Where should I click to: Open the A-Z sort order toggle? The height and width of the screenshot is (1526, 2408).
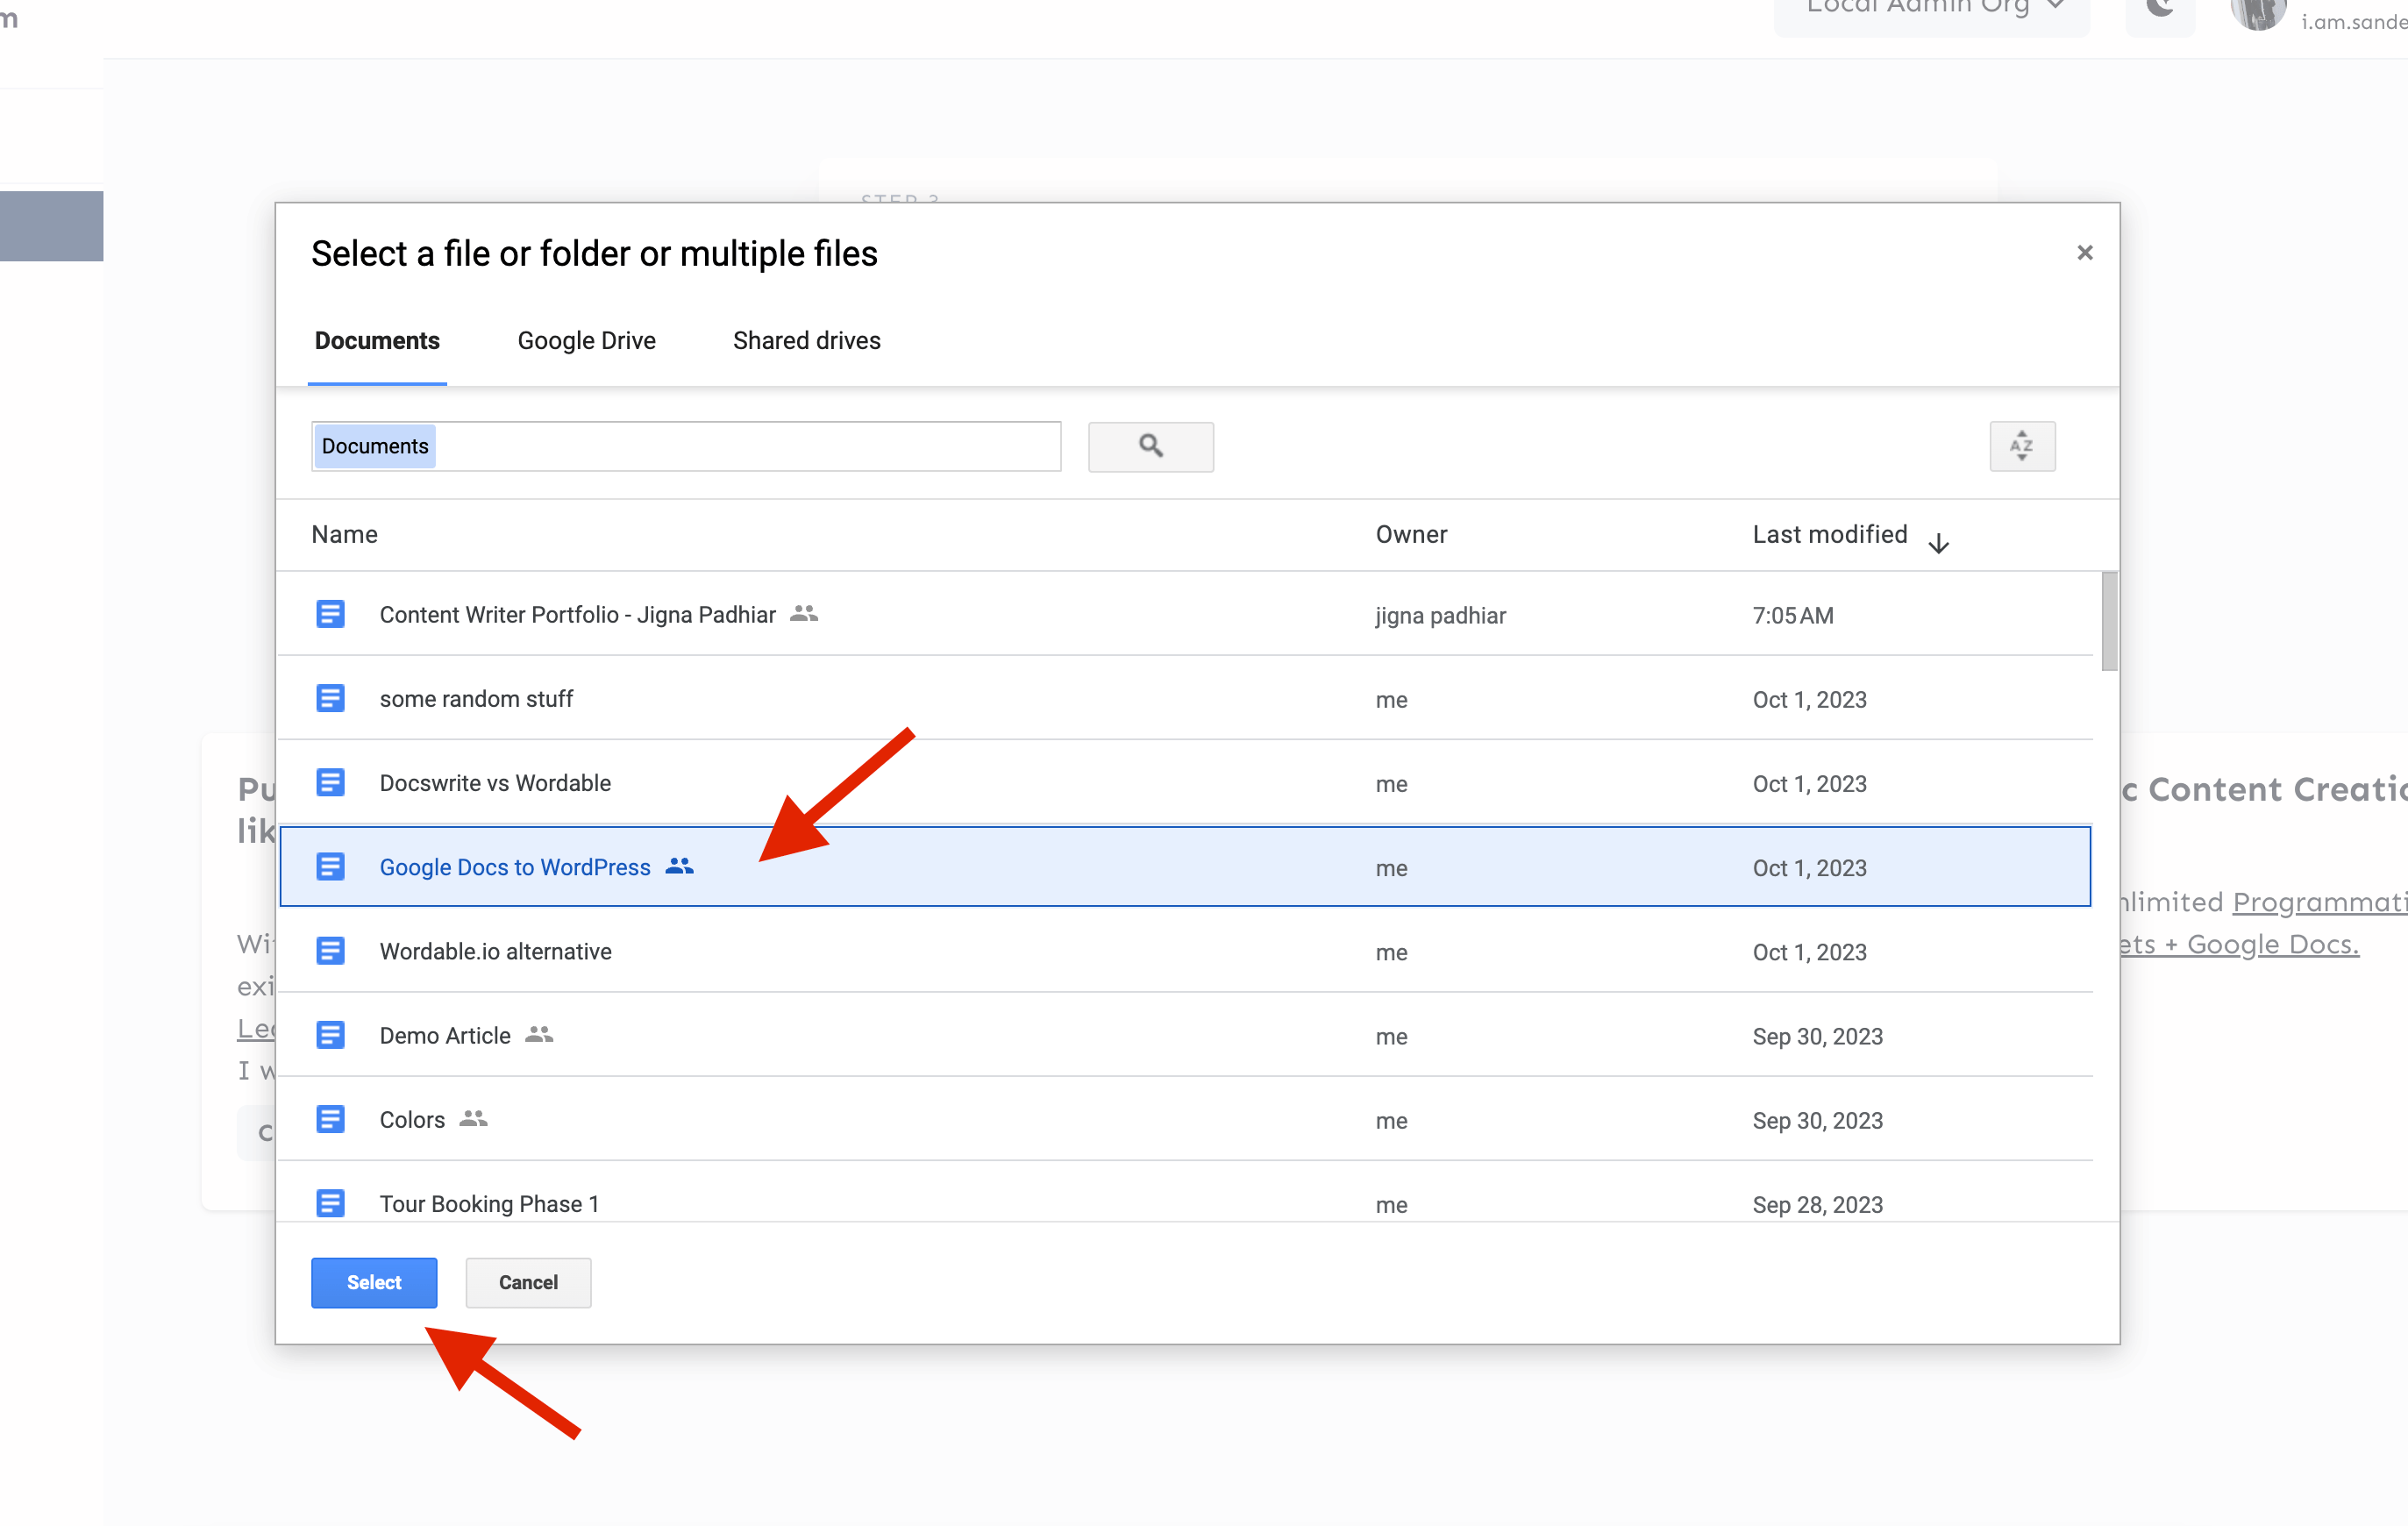2022,446
